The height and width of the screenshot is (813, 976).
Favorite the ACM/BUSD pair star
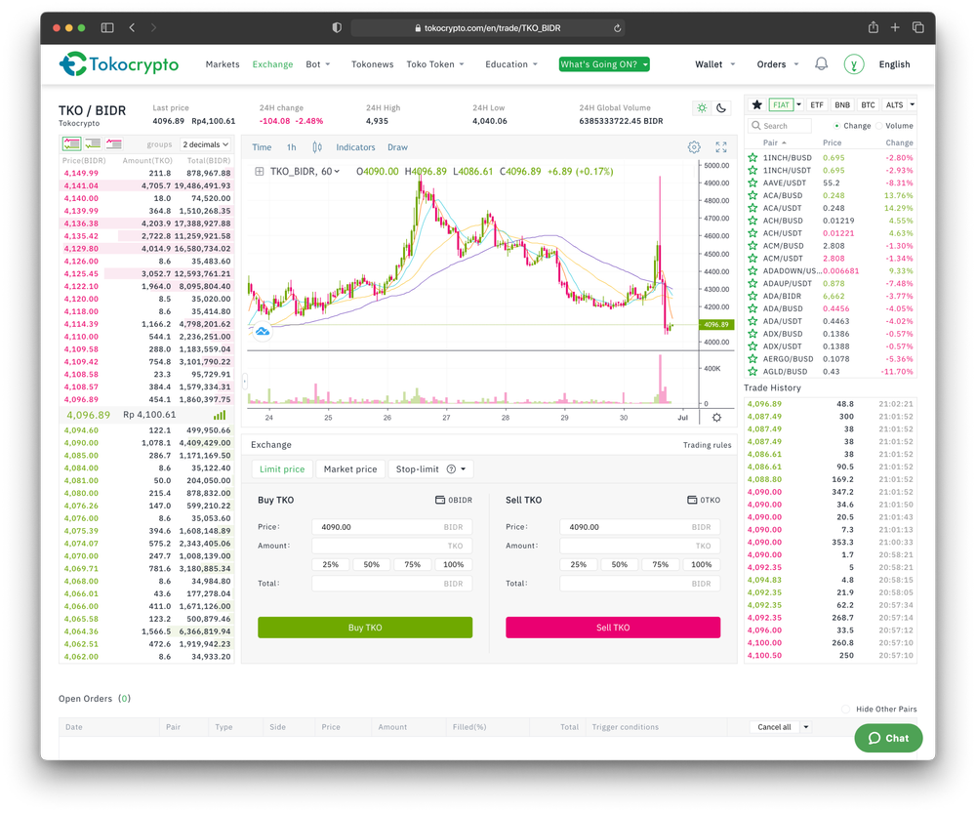pos(752,246)
